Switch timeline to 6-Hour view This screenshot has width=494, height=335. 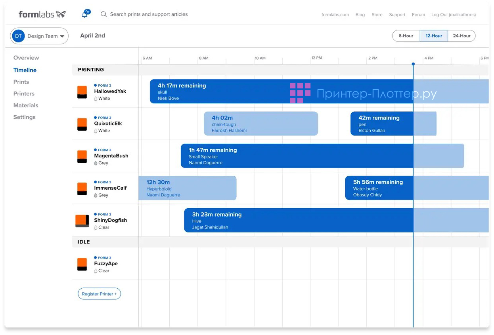tap(406, 36)
